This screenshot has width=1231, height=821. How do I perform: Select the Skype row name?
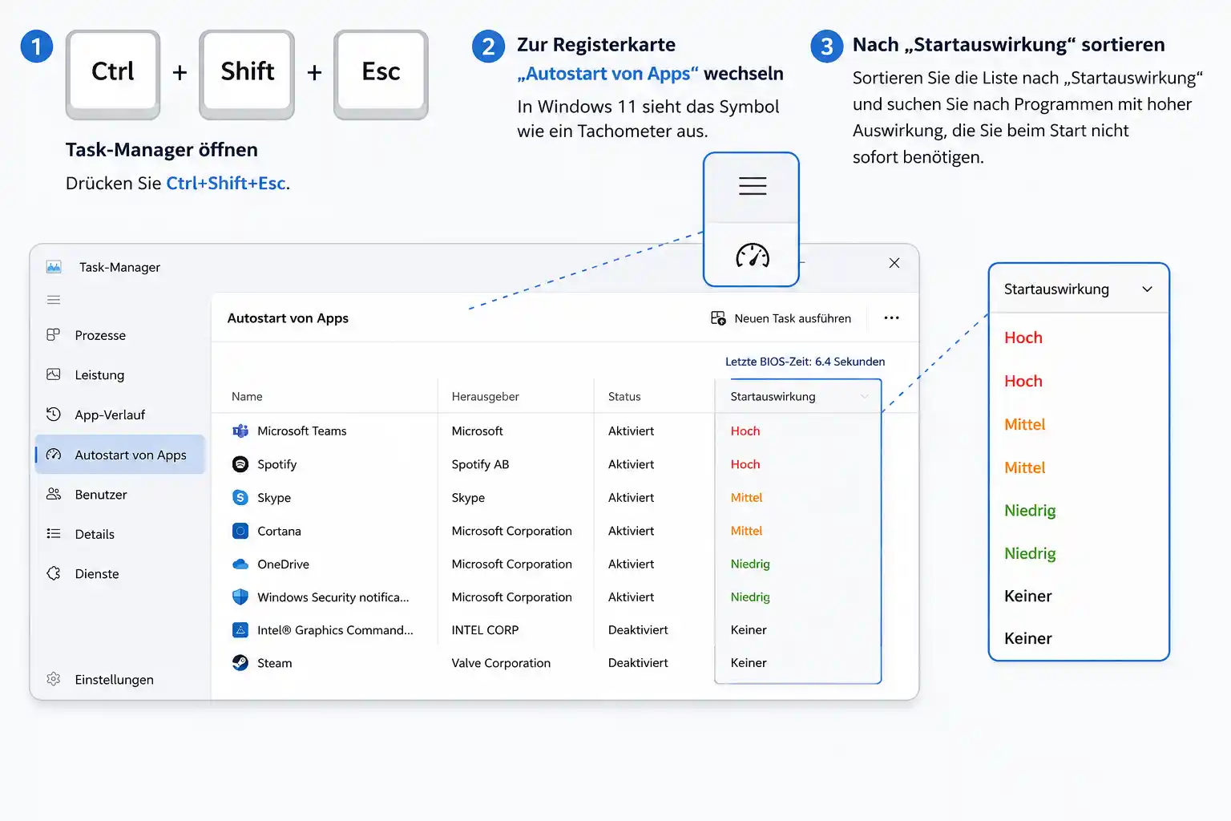pos(274,497)
